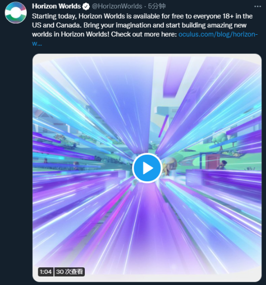266x285 pixels.
Task: Open the Horizon Worlds profile avatar
Action: 16,13
